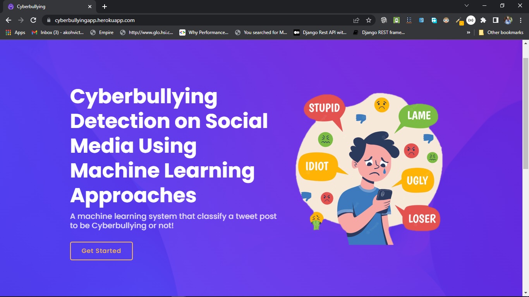Image resolution: width=529 pixels, height=297 pixels.
Task: Expand hidden bookmarks with the chevron
Action: click(x=469, y=32)
